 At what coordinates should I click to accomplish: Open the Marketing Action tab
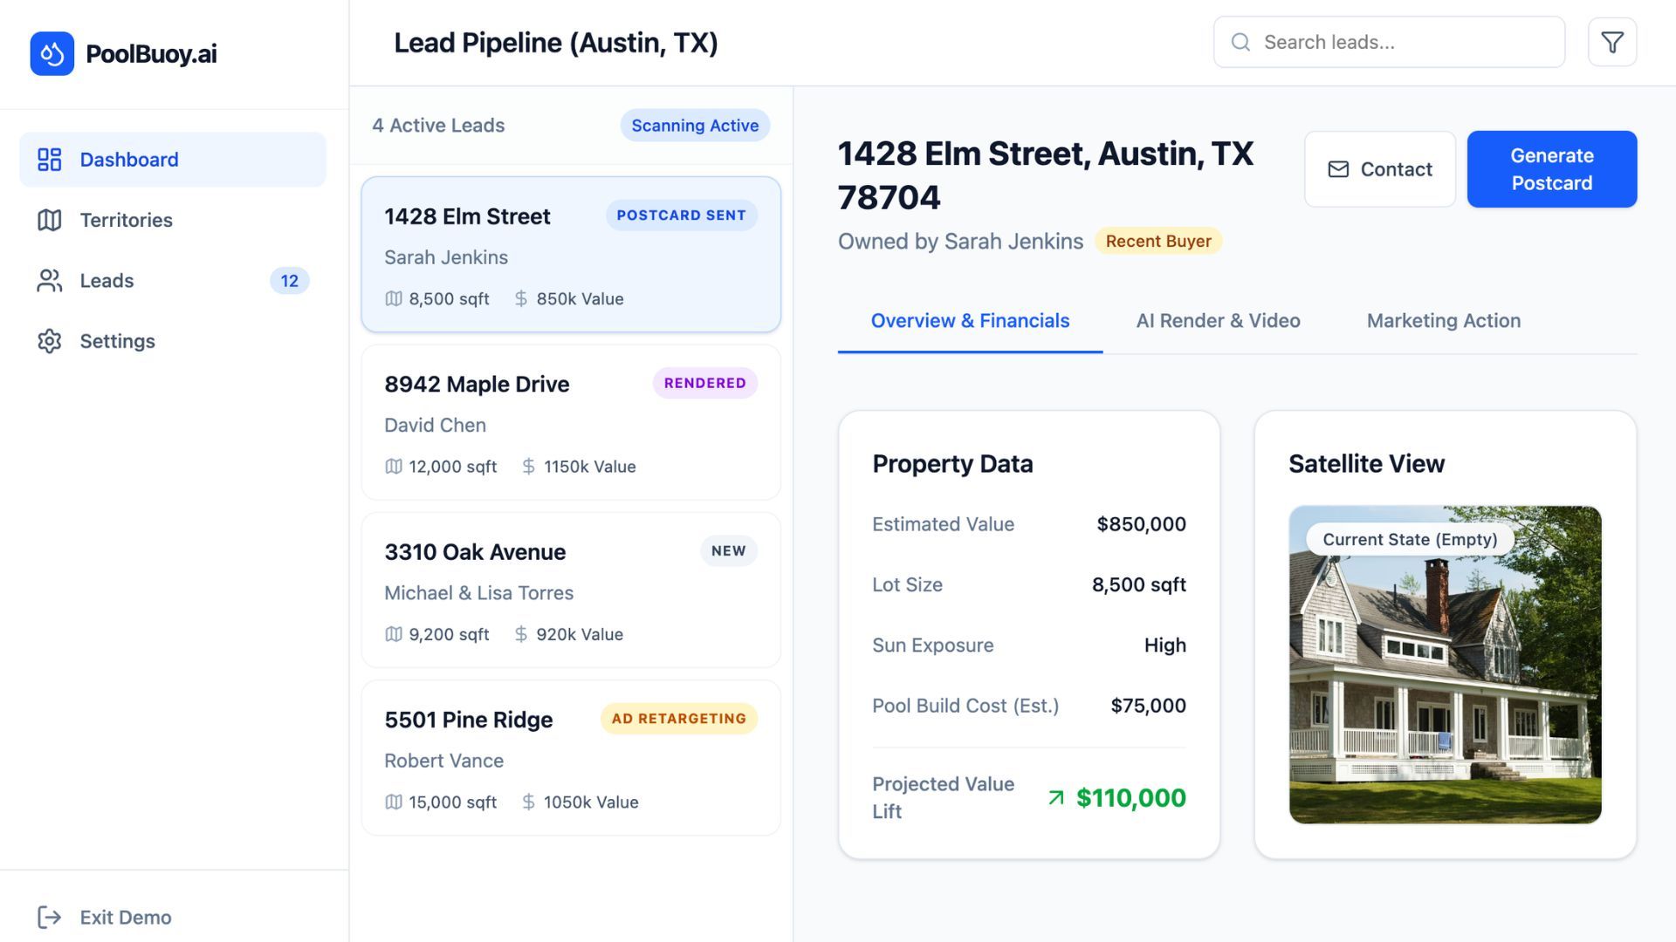(x=1443, y=321)
